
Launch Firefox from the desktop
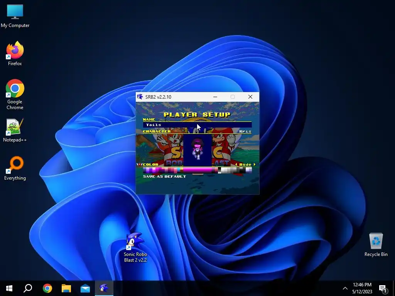pos(15,53)
